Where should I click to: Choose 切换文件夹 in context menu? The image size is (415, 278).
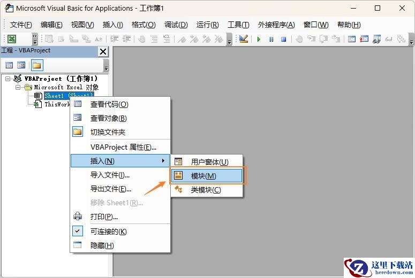point(120,132)
